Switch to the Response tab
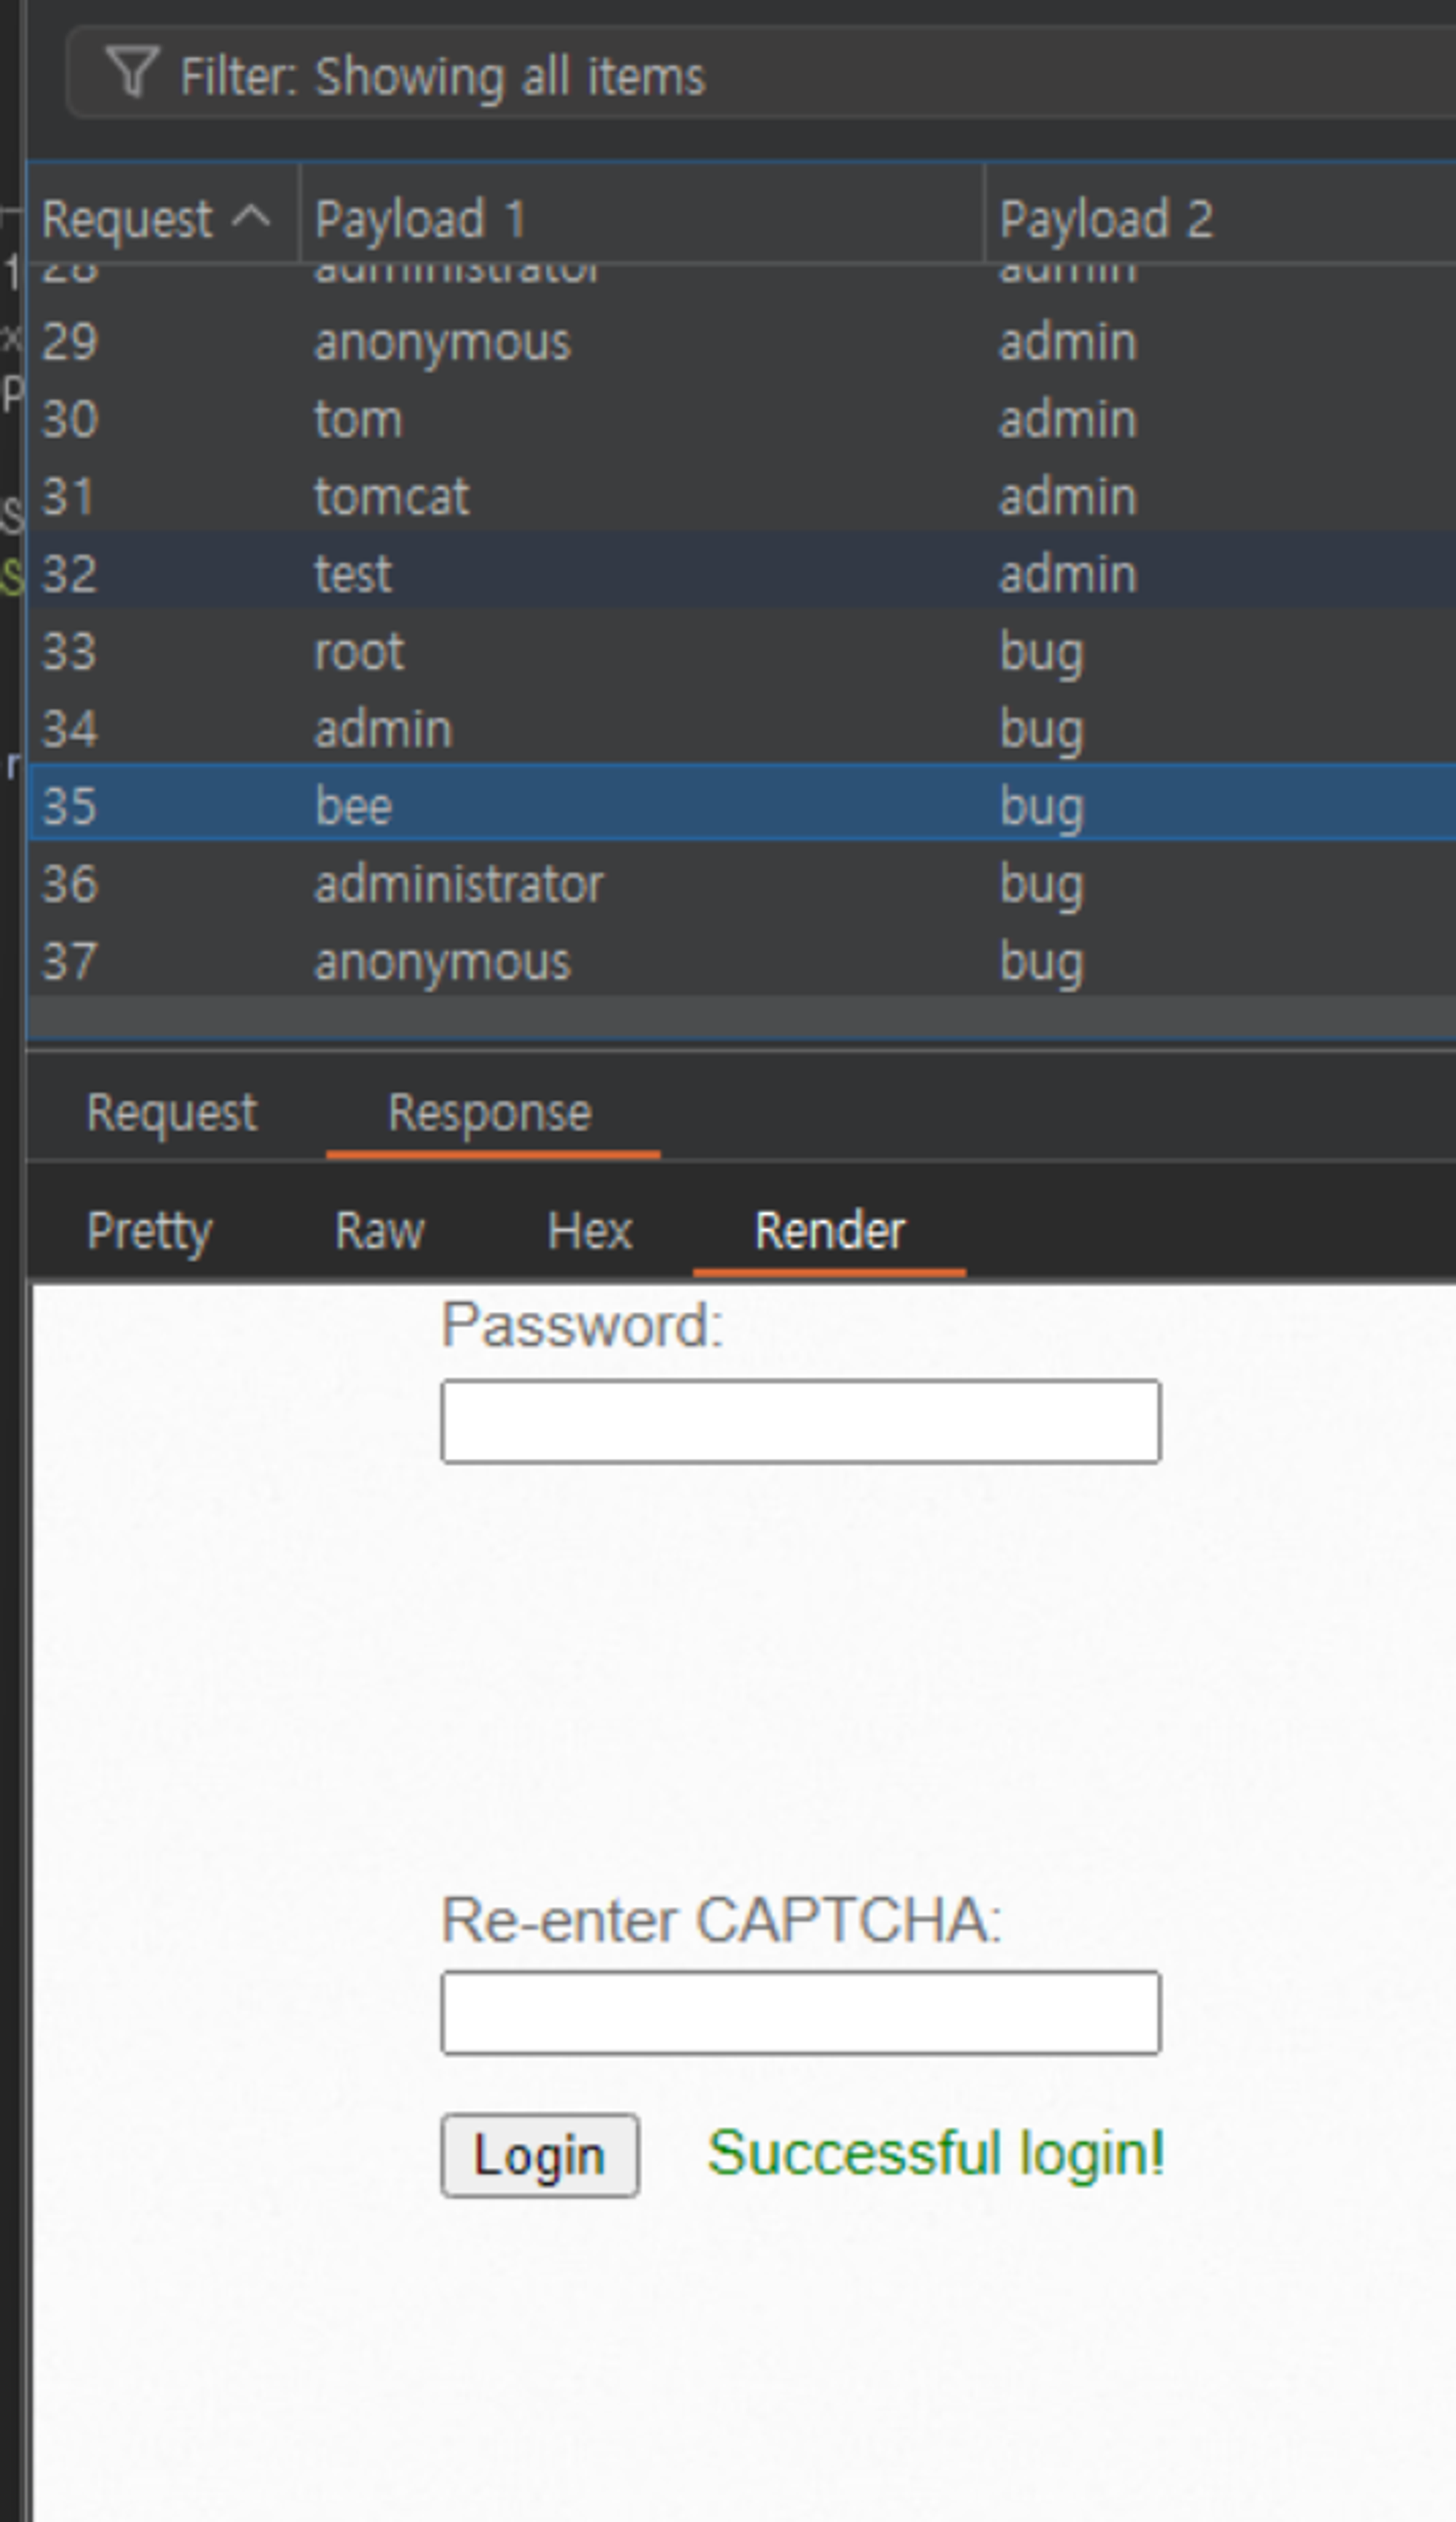1456x2522 pixels. (491, 1113)
